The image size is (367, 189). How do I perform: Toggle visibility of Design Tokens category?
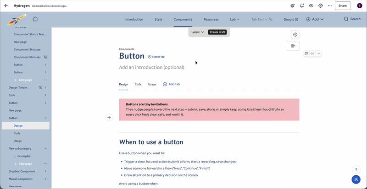tap(40, 87)
